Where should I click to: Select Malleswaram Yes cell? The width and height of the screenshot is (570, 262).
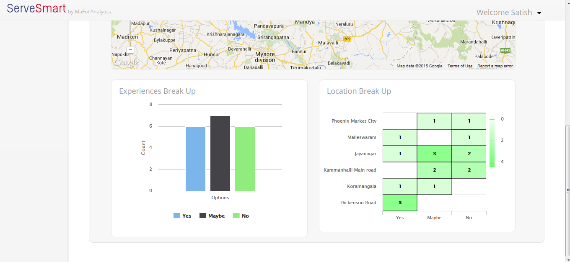[400, 138]
